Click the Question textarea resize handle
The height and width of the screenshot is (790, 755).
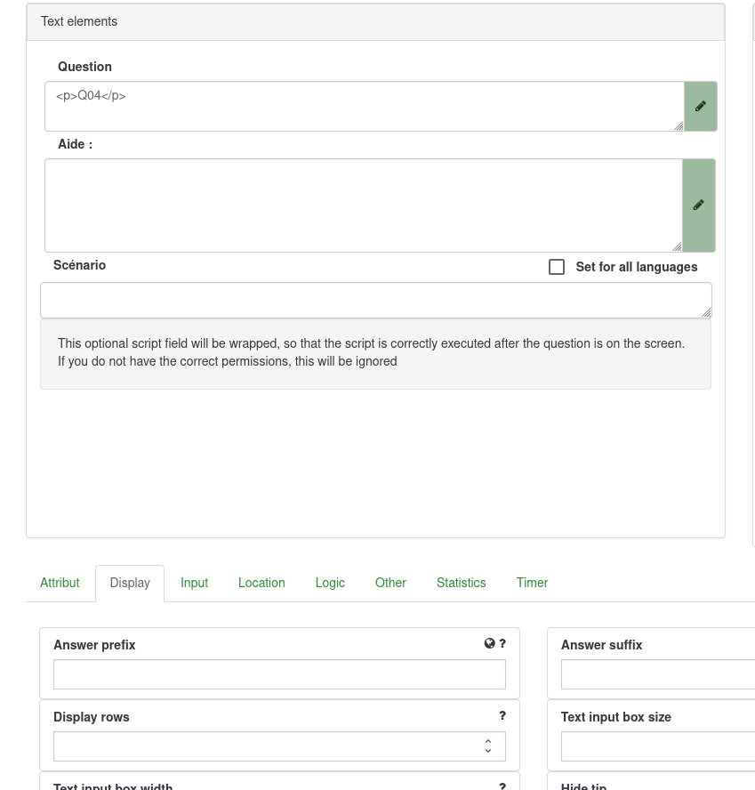pos(679,125)
